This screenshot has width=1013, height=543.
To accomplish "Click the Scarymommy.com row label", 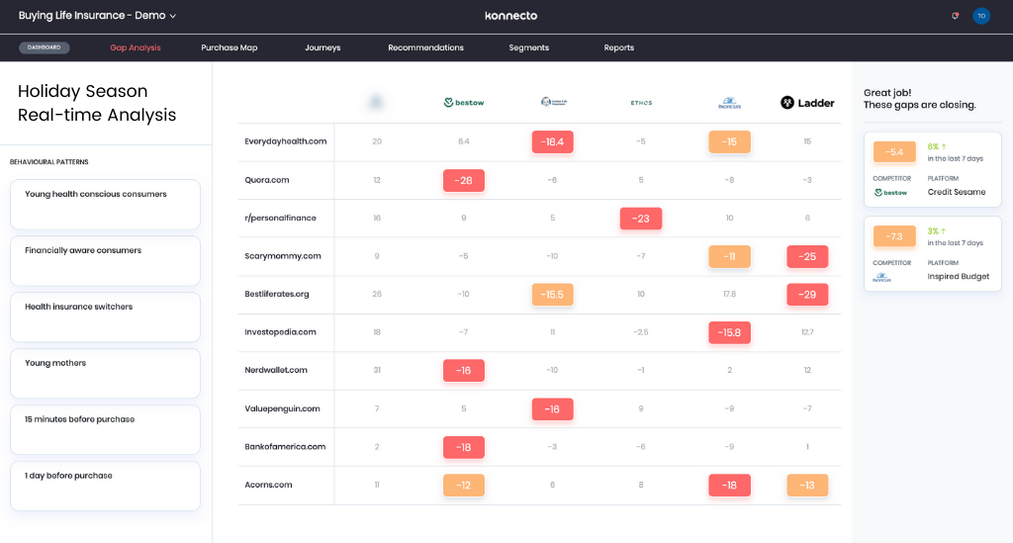I will click(x=283, y=256).
